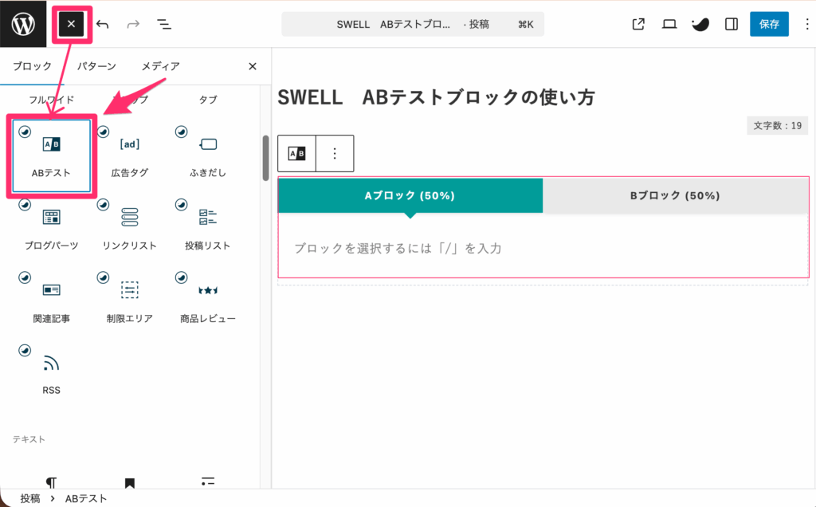Open the block's three-dot options menu
The width and height of the screenshot is (816, 507).
334,153
